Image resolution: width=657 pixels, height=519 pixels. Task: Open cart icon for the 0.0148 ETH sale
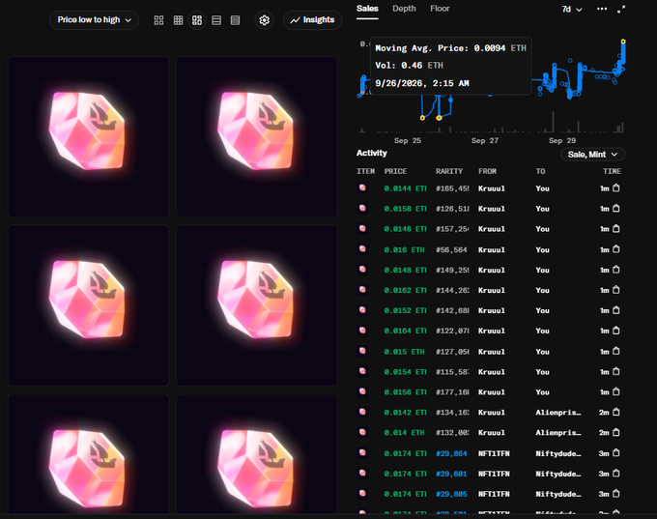[x=616, y=270]
